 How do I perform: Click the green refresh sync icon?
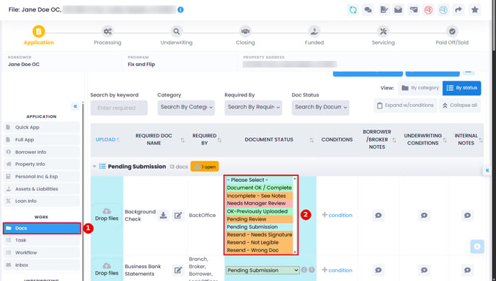[353, 10]
